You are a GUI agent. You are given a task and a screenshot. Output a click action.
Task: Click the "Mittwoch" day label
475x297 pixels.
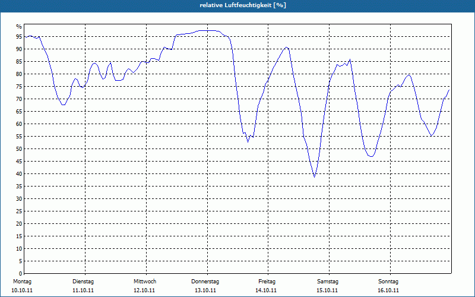point(145,282)
